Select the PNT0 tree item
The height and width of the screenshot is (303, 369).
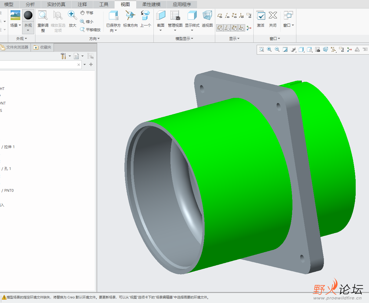[x=9, y=191]
